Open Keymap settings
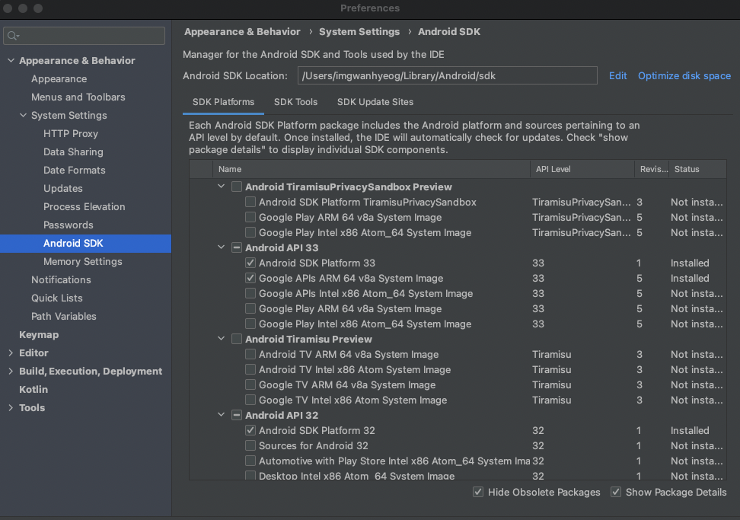The width and height of the screenshot is (740, 520). 39,334
